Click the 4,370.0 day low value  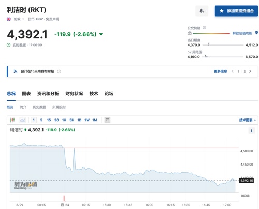194,45
